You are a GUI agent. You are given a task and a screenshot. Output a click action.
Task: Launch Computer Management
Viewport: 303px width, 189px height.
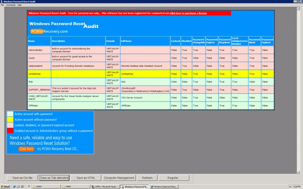pyautogui.click(x=119, y=178)
